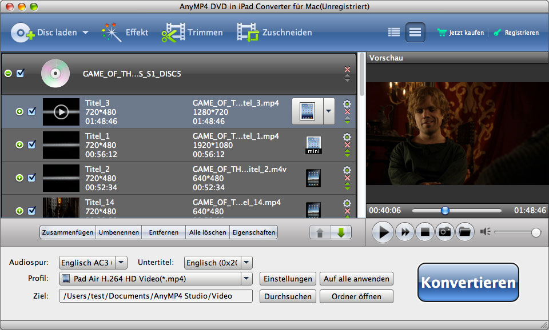Click the Entfernen button
Viewport: 549px width, 330px height.
pos(164,232)
